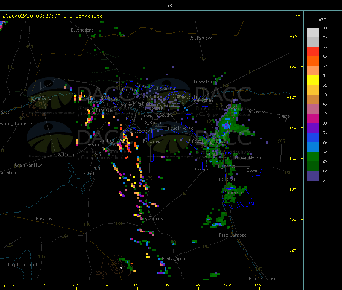Click the -100 km y-axis tick label
This screenshot has height=290, width=342.
click(x=292, y=67)
